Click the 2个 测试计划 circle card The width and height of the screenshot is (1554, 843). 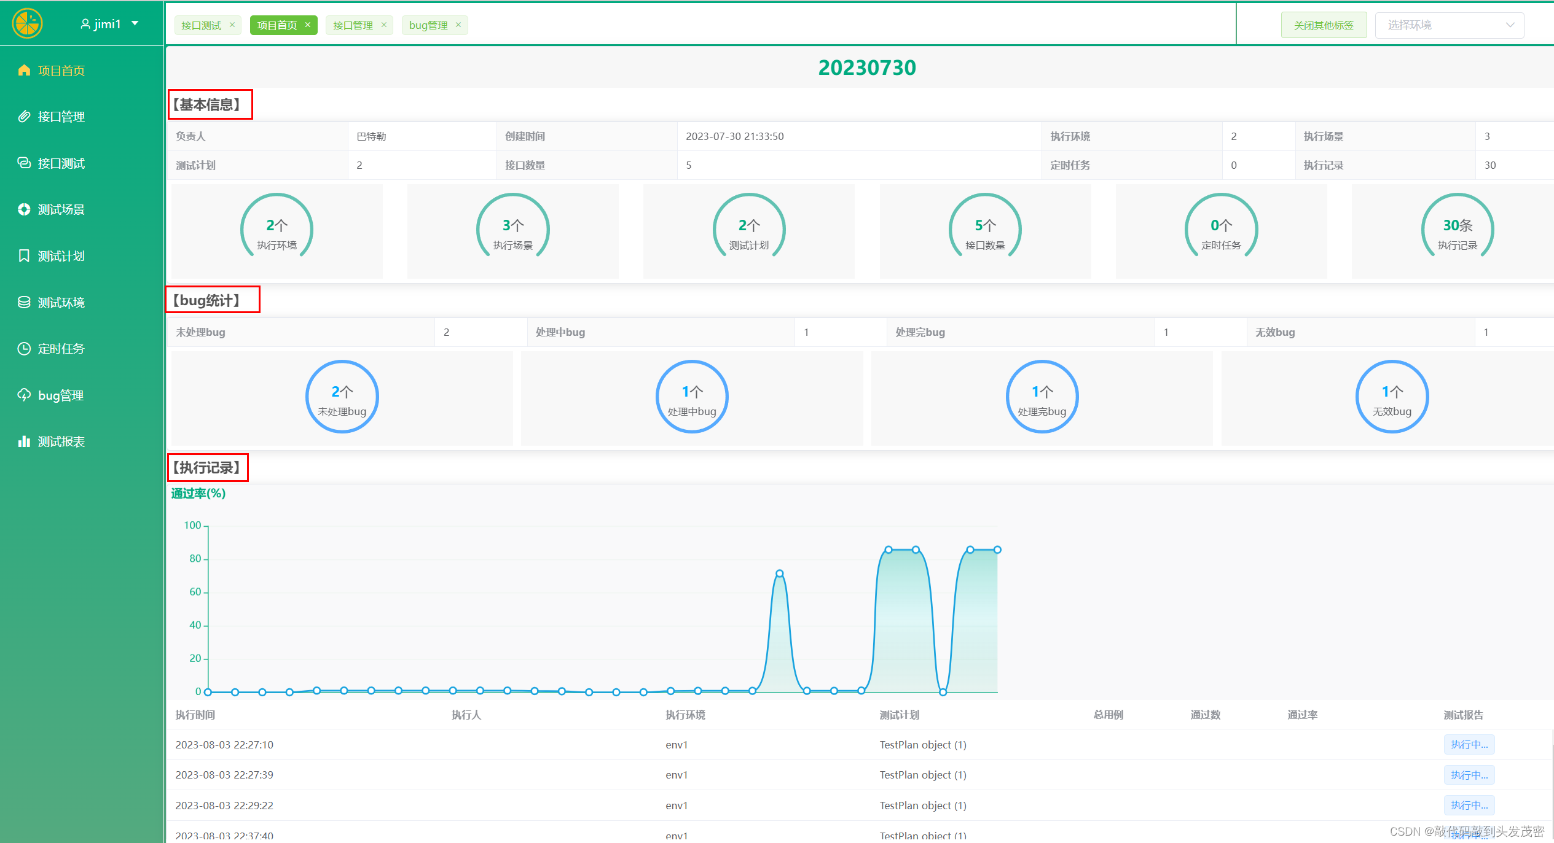749,231
